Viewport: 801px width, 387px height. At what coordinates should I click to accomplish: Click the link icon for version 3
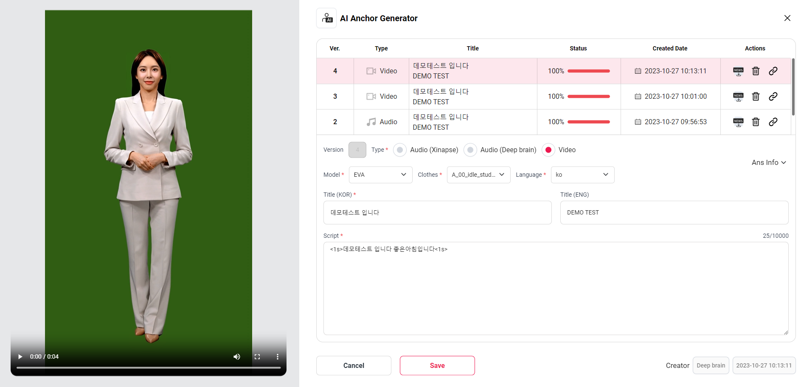click(x=773, y=97)
